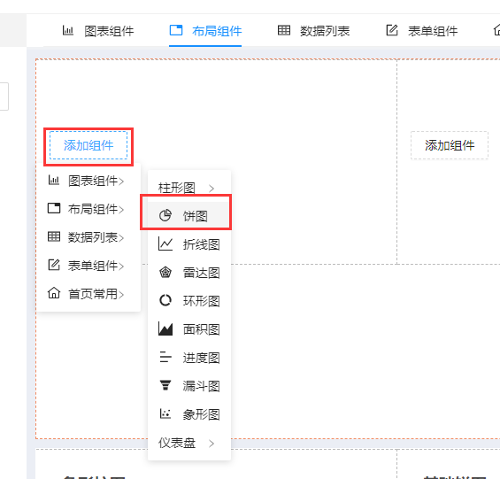Open the 布局组件 submenu in dropdown
Image resolution: width=500 pixels, height=479 pixels.
pos(86,209)
